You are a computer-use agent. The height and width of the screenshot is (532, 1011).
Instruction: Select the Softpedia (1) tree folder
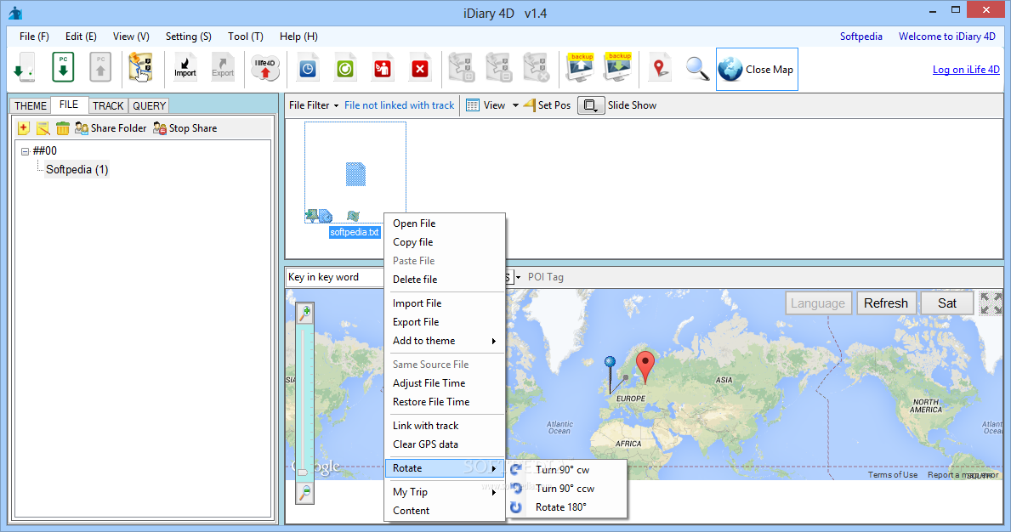coord(77,169)
